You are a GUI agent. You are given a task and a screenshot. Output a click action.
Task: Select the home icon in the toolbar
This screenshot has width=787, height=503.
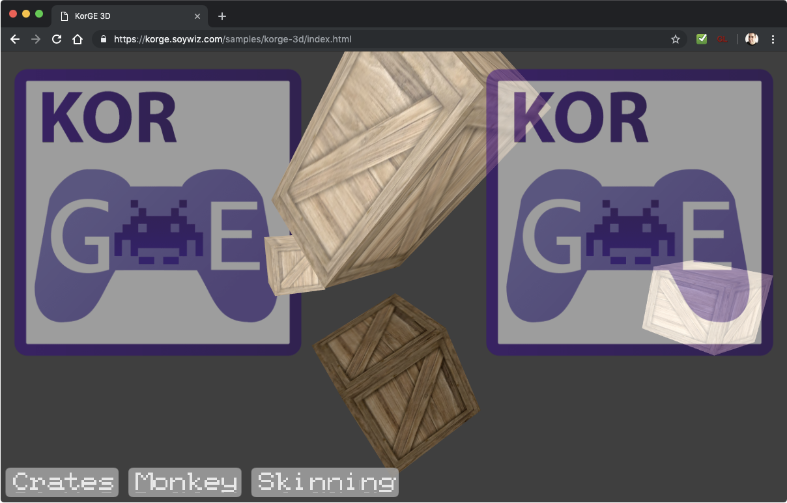pos(78,38)
